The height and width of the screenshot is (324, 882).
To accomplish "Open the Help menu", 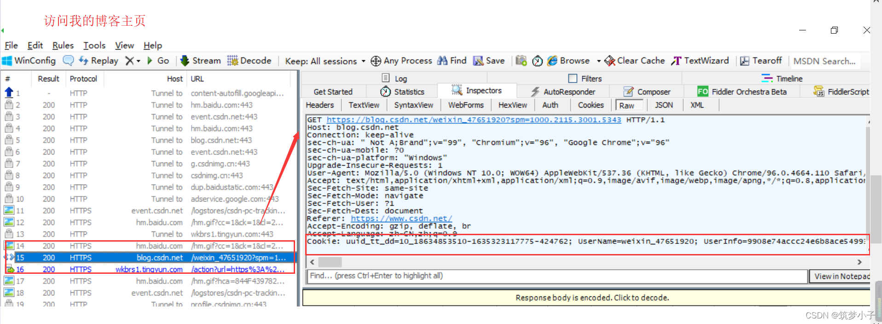I will [x=153, y=45].
